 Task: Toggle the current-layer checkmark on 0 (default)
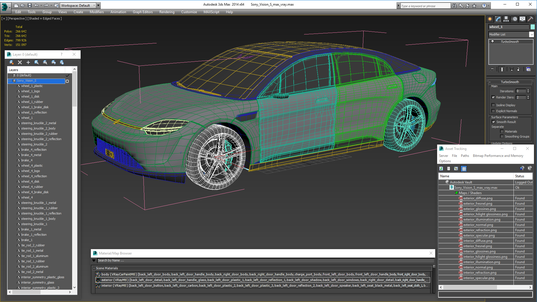[x=67, y=75]
